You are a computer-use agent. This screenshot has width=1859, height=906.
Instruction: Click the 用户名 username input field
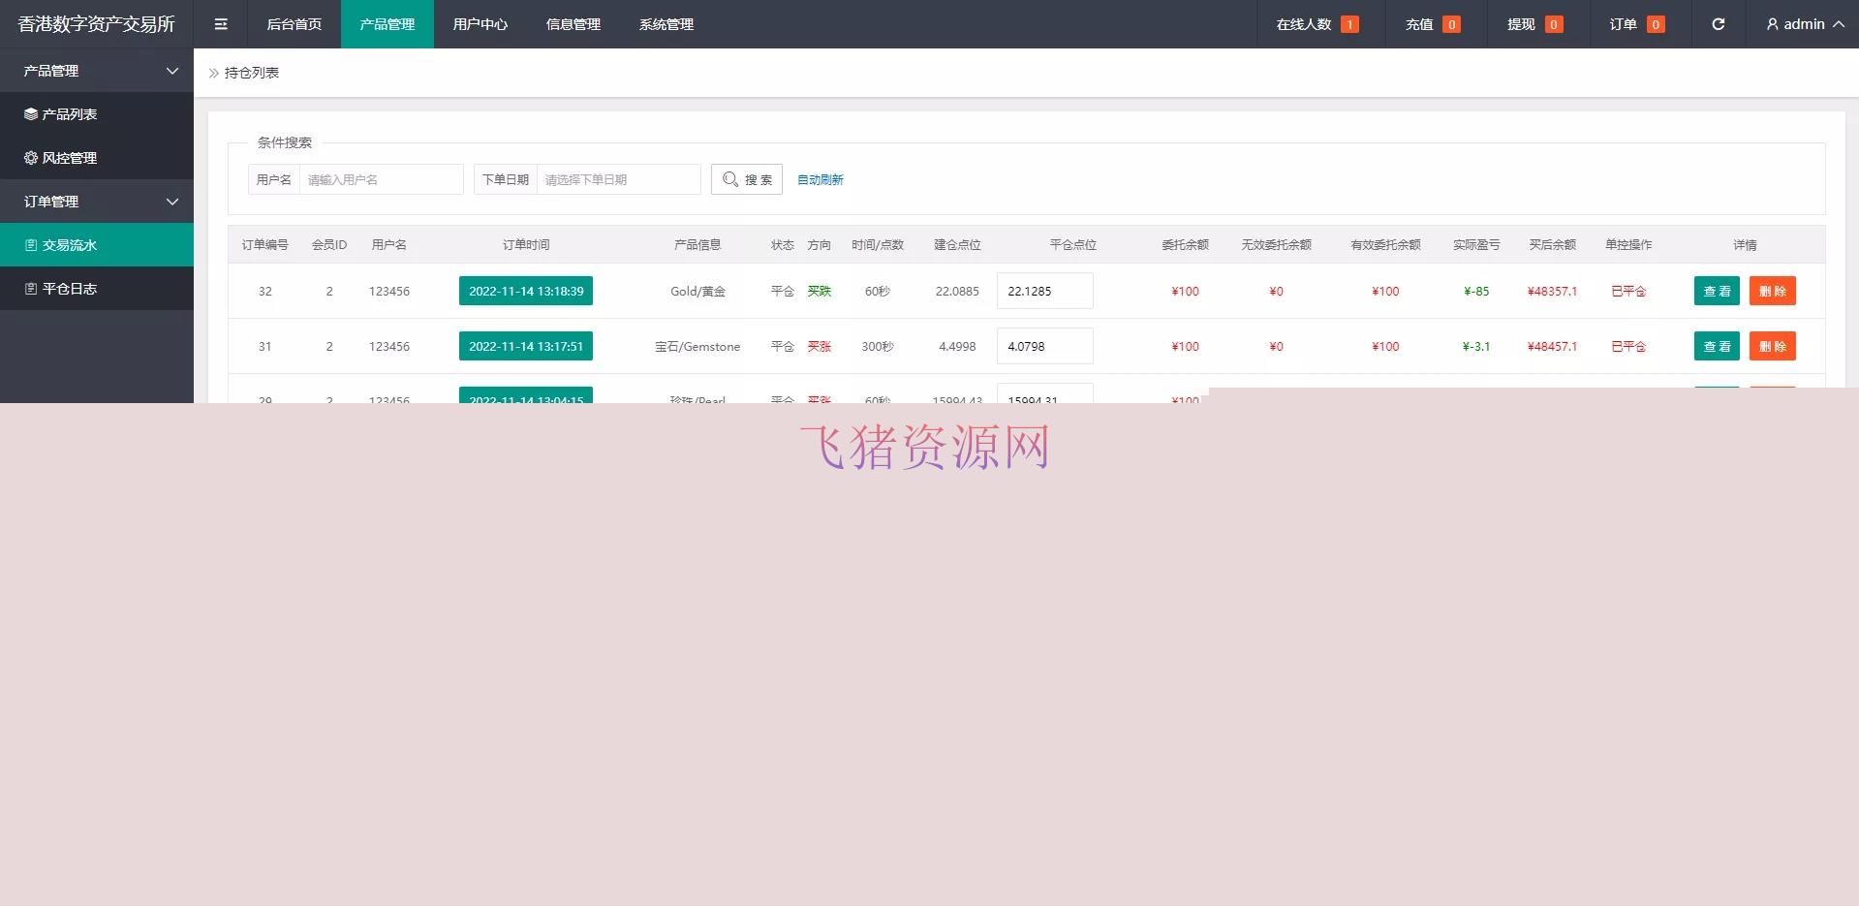[381, 178]
